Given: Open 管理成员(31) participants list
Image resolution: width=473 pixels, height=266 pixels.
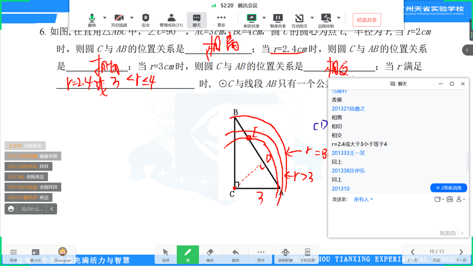Looking at the screenshot, I should pos(171,20).
